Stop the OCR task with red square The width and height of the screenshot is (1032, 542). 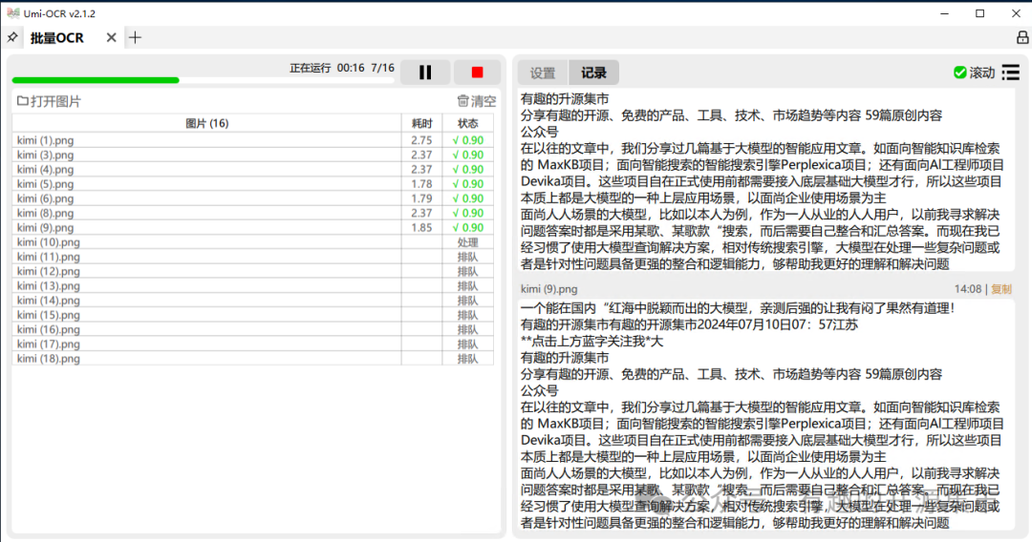[x=477, y=73]
